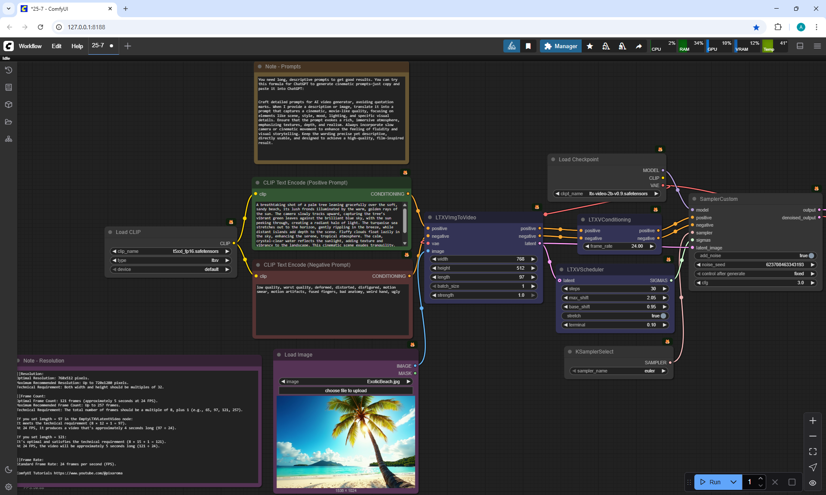
Task: Open the queue history sidebar icon
Action: pos(8,70)
